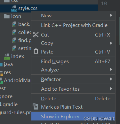Open the Analyze menu entry

73,70
